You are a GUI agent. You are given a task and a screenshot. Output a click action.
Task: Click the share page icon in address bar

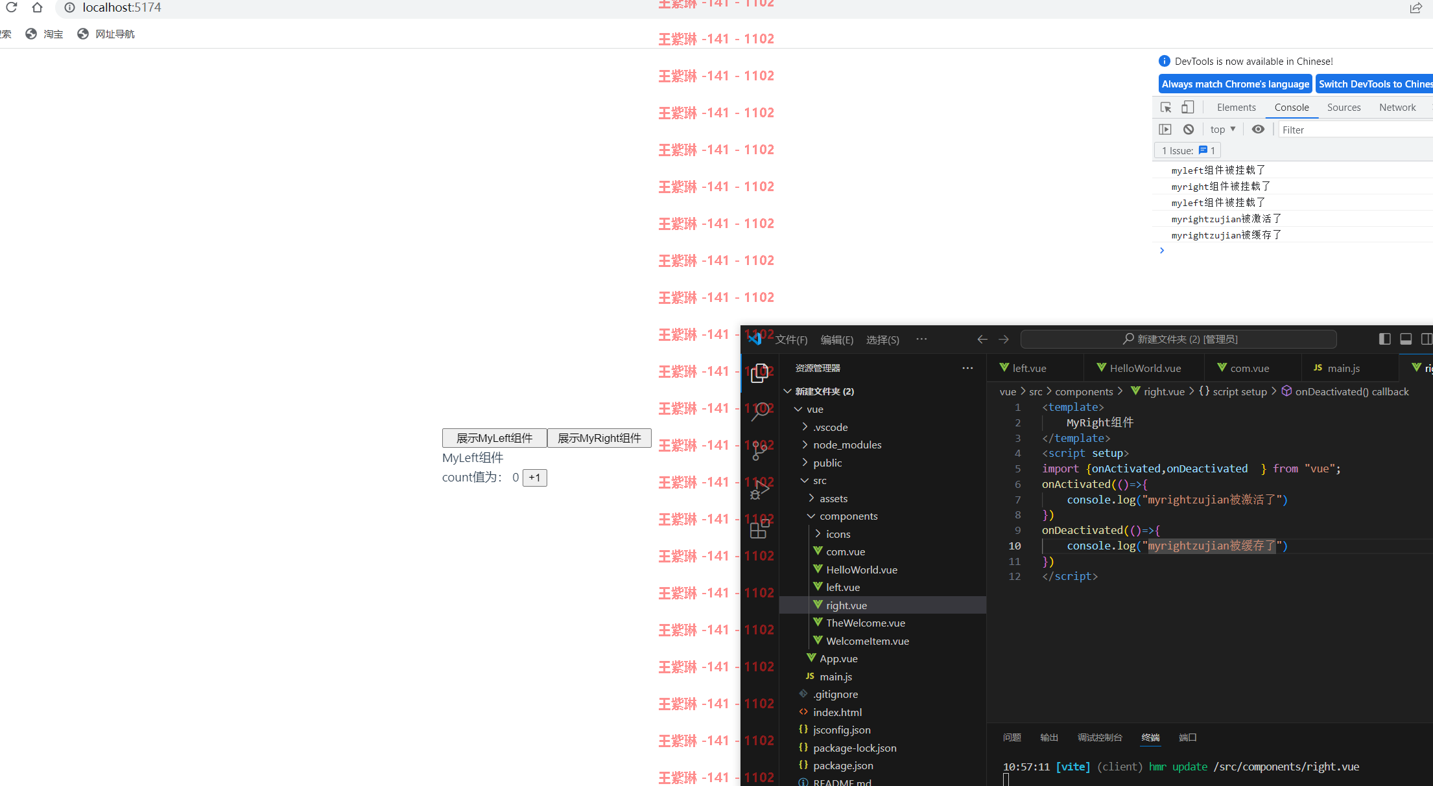click(1415, 8)
